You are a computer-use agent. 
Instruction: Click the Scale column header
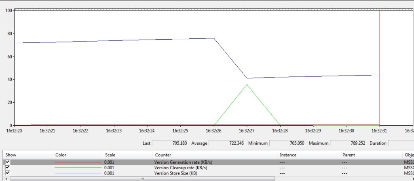point(110,155)
